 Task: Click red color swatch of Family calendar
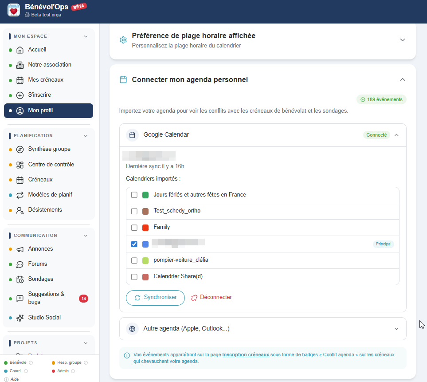pos(145,228)
